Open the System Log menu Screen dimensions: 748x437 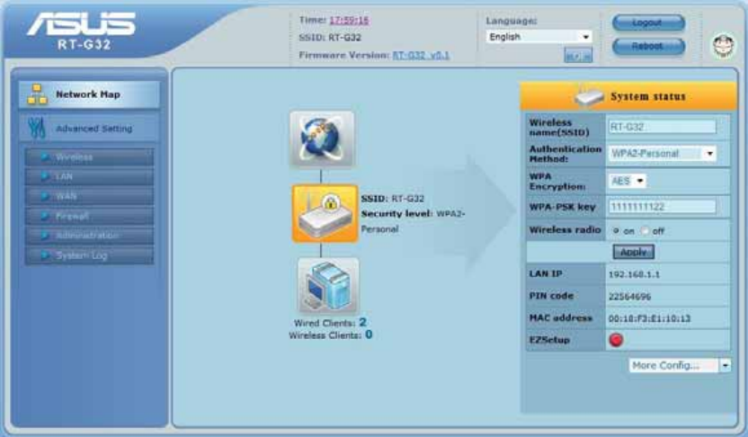[x=89, y=255]
